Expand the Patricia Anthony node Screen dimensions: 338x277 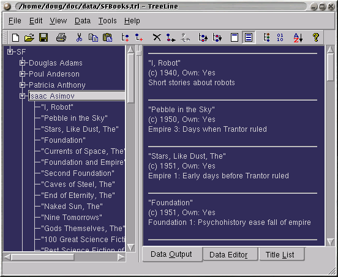click(x=22, y=85)
